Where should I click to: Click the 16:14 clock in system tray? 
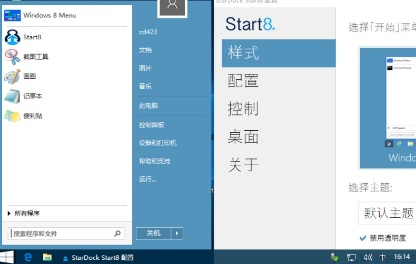click(x=402, y=257)
